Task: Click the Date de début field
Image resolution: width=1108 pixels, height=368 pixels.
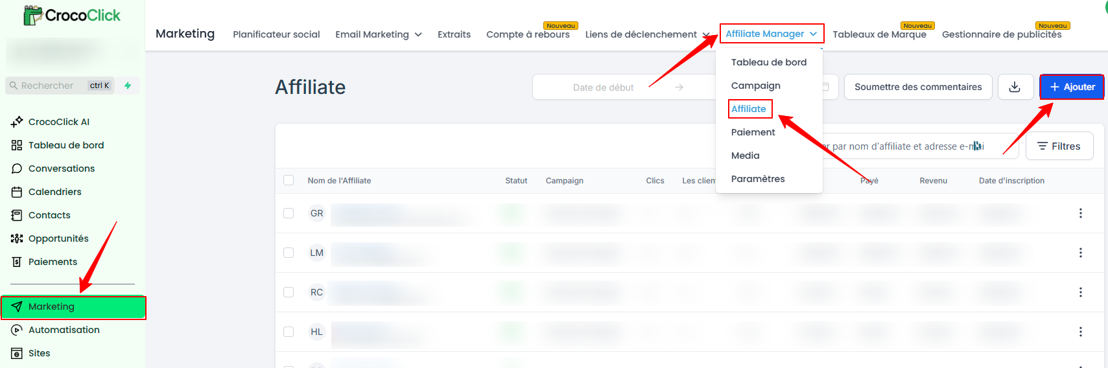Action: click(604, 87)
